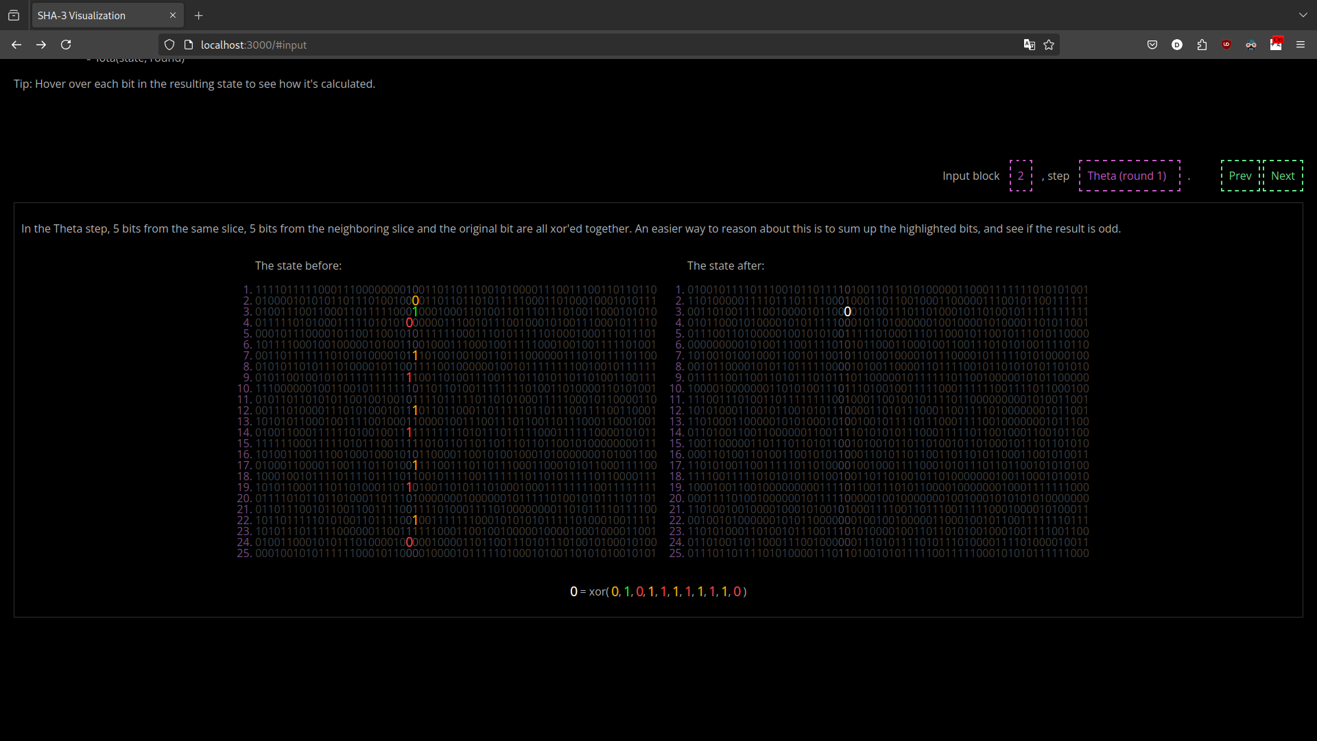This screenshot has width=1317, height=741.
Task: Open the Privacy Badger extension
Action: [1251, 45]
